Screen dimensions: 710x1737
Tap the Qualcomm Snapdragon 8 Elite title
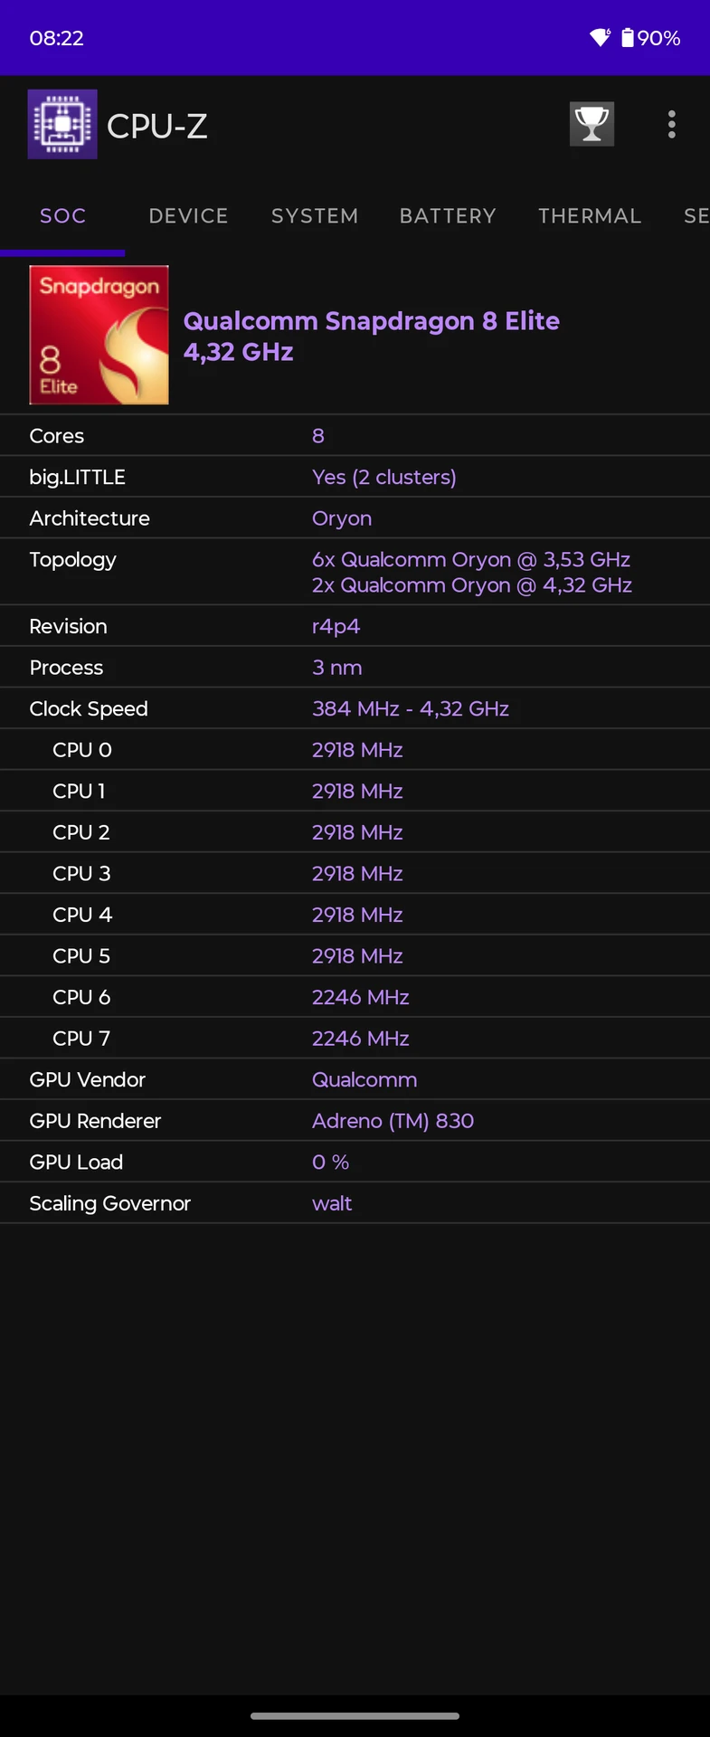(371, 336)
